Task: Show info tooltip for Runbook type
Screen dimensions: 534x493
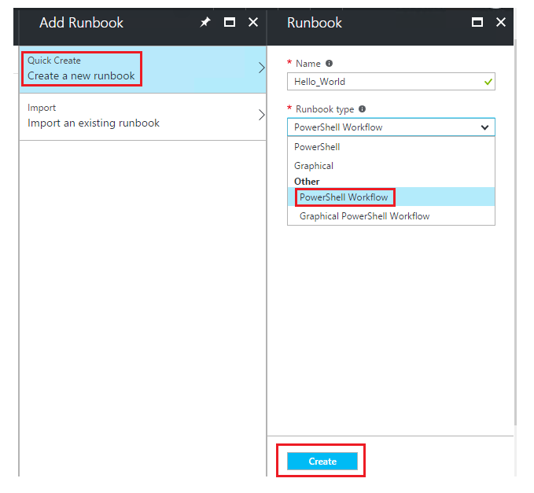Action: click(x=362, y=109)
